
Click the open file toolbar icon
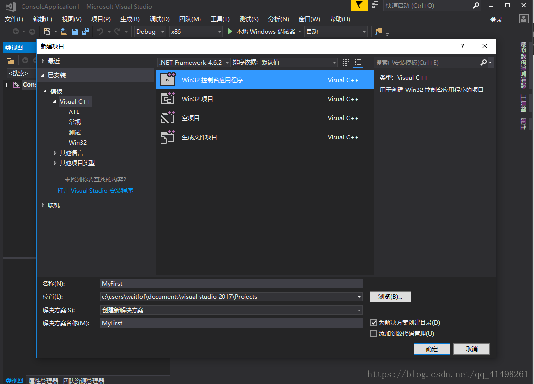pyautogui.click(x=64, y=32)
